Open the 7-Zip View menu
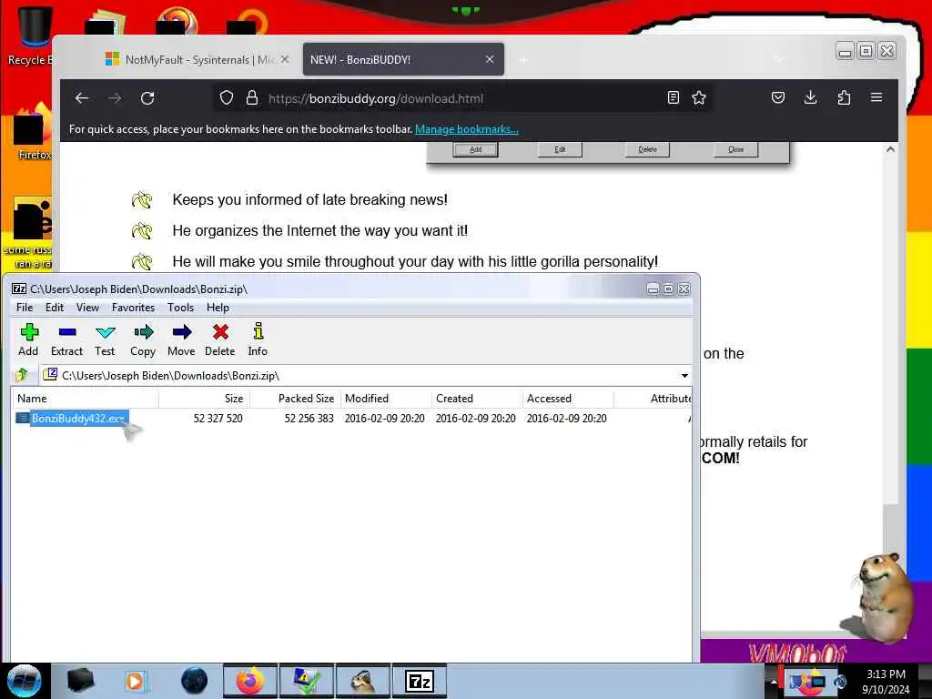The height and width of the screenshot is (699, 932). 87,308
